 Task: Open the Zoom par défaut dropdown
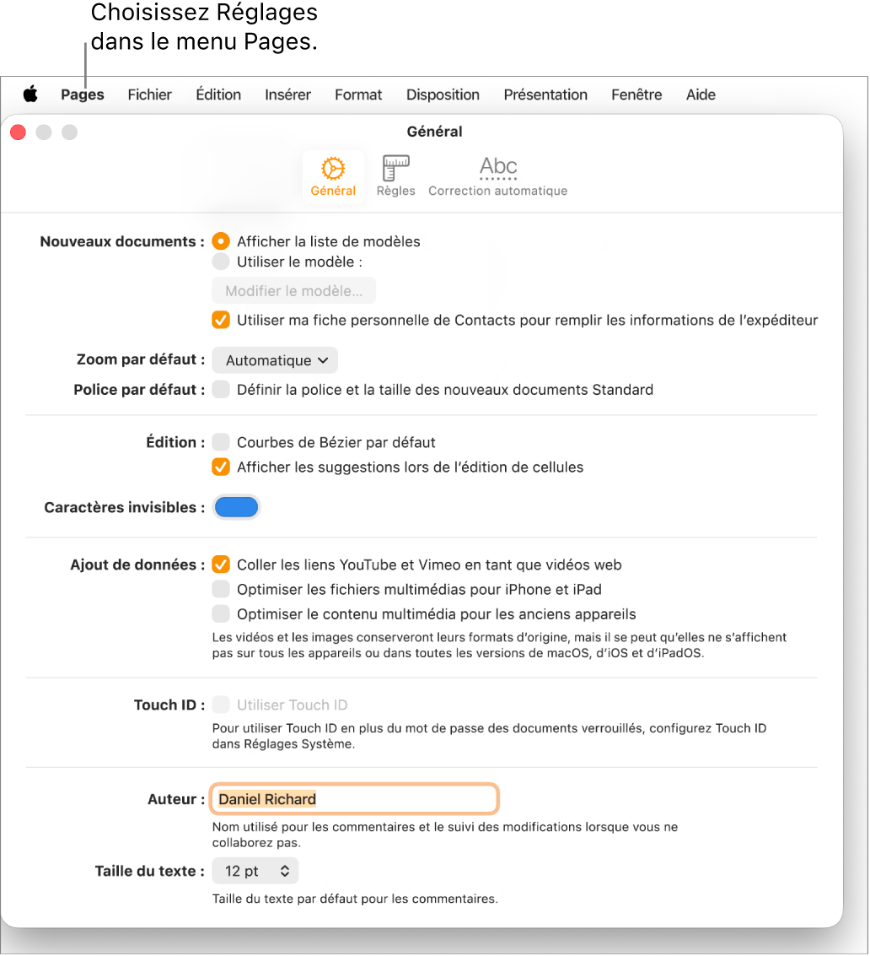click(274, 360)
